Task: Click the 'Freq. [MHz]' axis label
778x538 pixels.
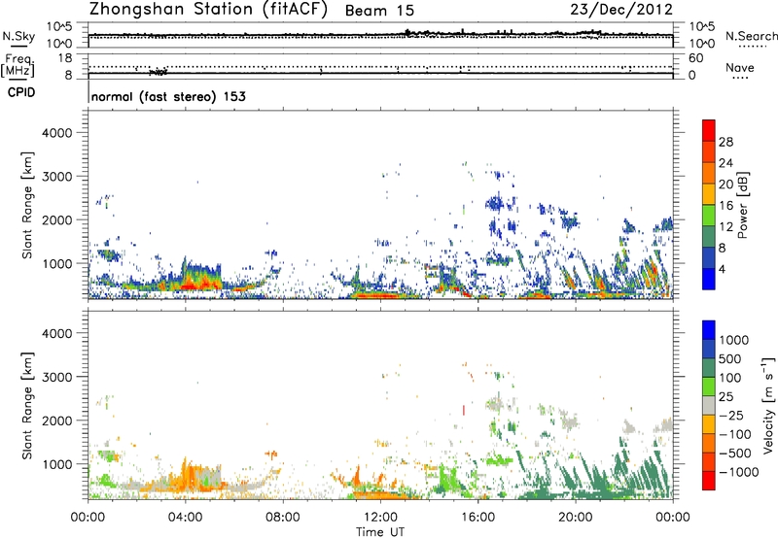Action: click(18, 66)
